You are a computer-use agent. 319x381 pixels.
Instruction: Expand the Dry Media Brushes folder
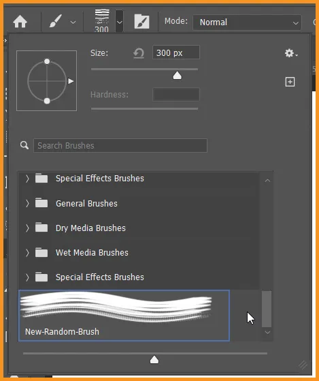[27, 228]
